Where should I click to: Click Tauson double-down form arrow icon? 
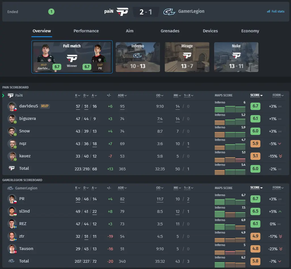pyautogui.click(x=281, y=249)
